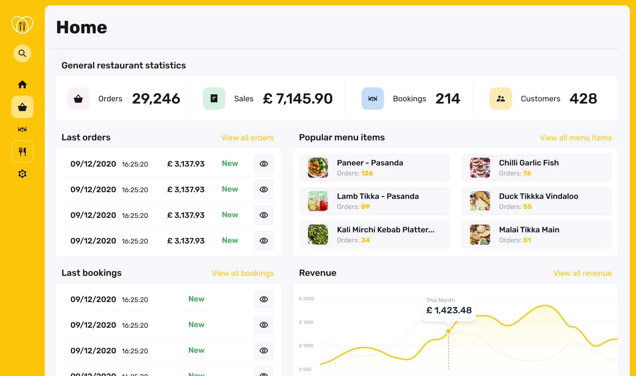Open settings gear in sidebar
Screen dimensions: 636x376
[22, 174]
